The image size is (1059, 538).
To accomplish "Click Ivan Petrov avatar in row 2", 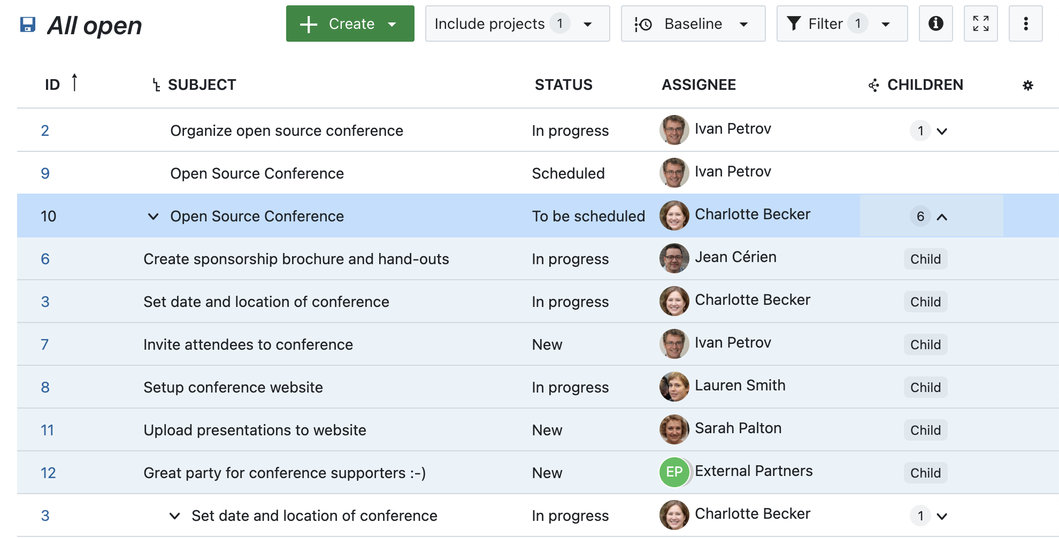I will 674,130.
